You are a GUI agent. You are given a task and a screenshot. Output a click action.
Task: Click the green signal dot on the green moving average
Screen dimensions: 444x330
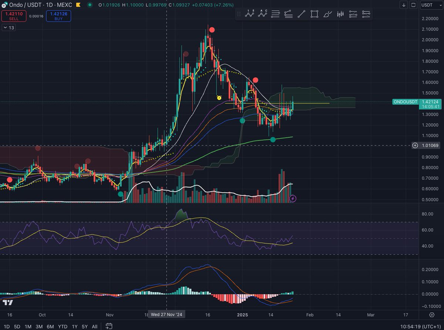coord(273,139)
